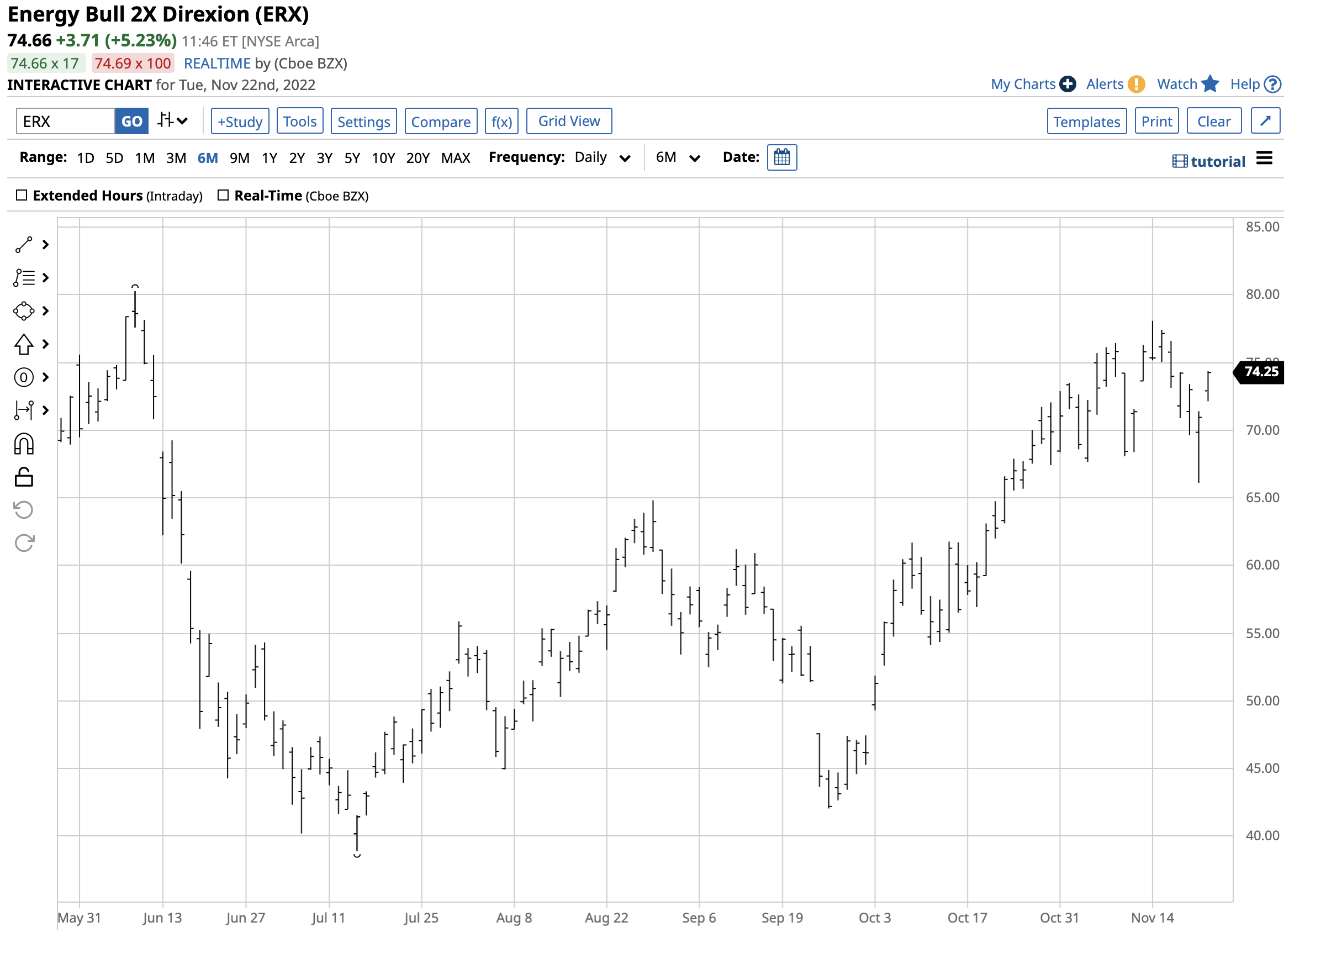Switch to Grid View
Image resolution: width=1321 pixels, height=959 pixels.
(x=569, y=121)
